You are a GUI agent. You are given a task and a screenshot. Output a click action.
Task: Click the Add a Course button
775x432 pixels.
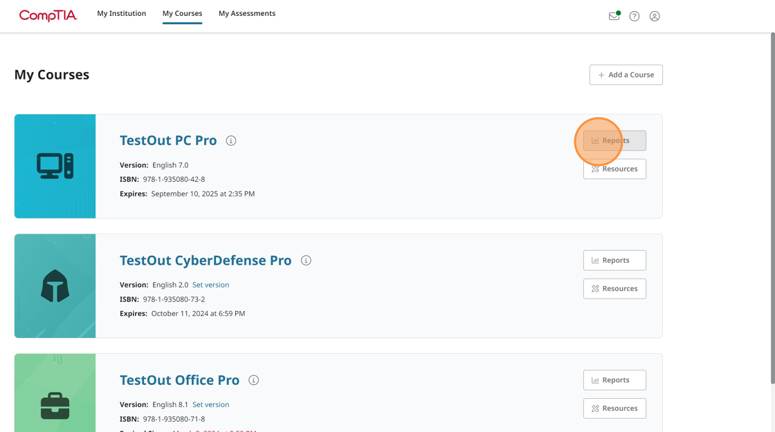(626, 75)
